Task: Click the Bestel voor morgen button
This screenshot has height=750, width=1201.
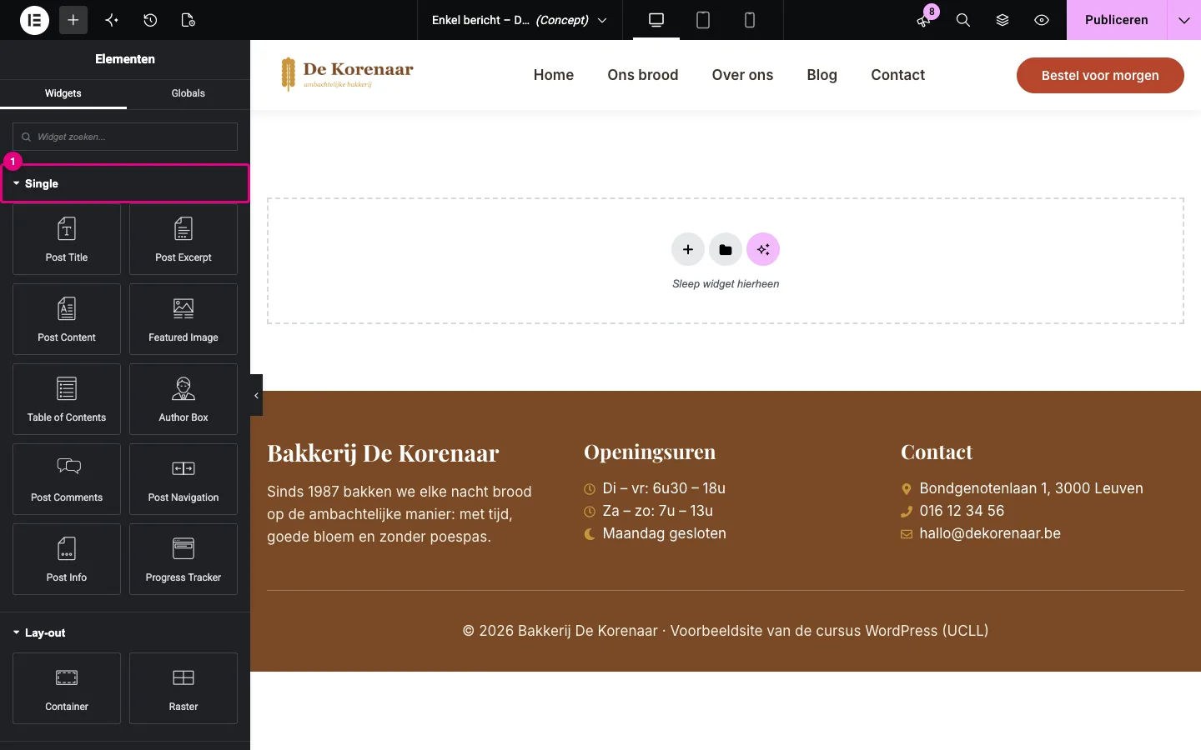Action: tap(1100, 75)
